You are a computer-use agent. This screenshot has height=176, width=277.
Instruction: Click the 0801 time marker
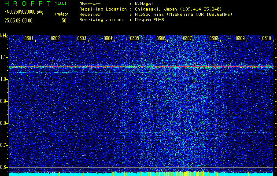point(29,38)
